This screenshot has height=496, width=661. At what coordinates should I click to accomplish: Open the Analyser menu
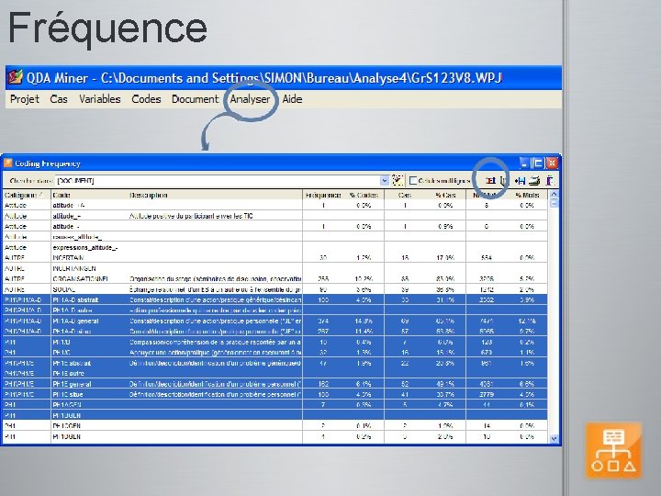tap(250, 99)
